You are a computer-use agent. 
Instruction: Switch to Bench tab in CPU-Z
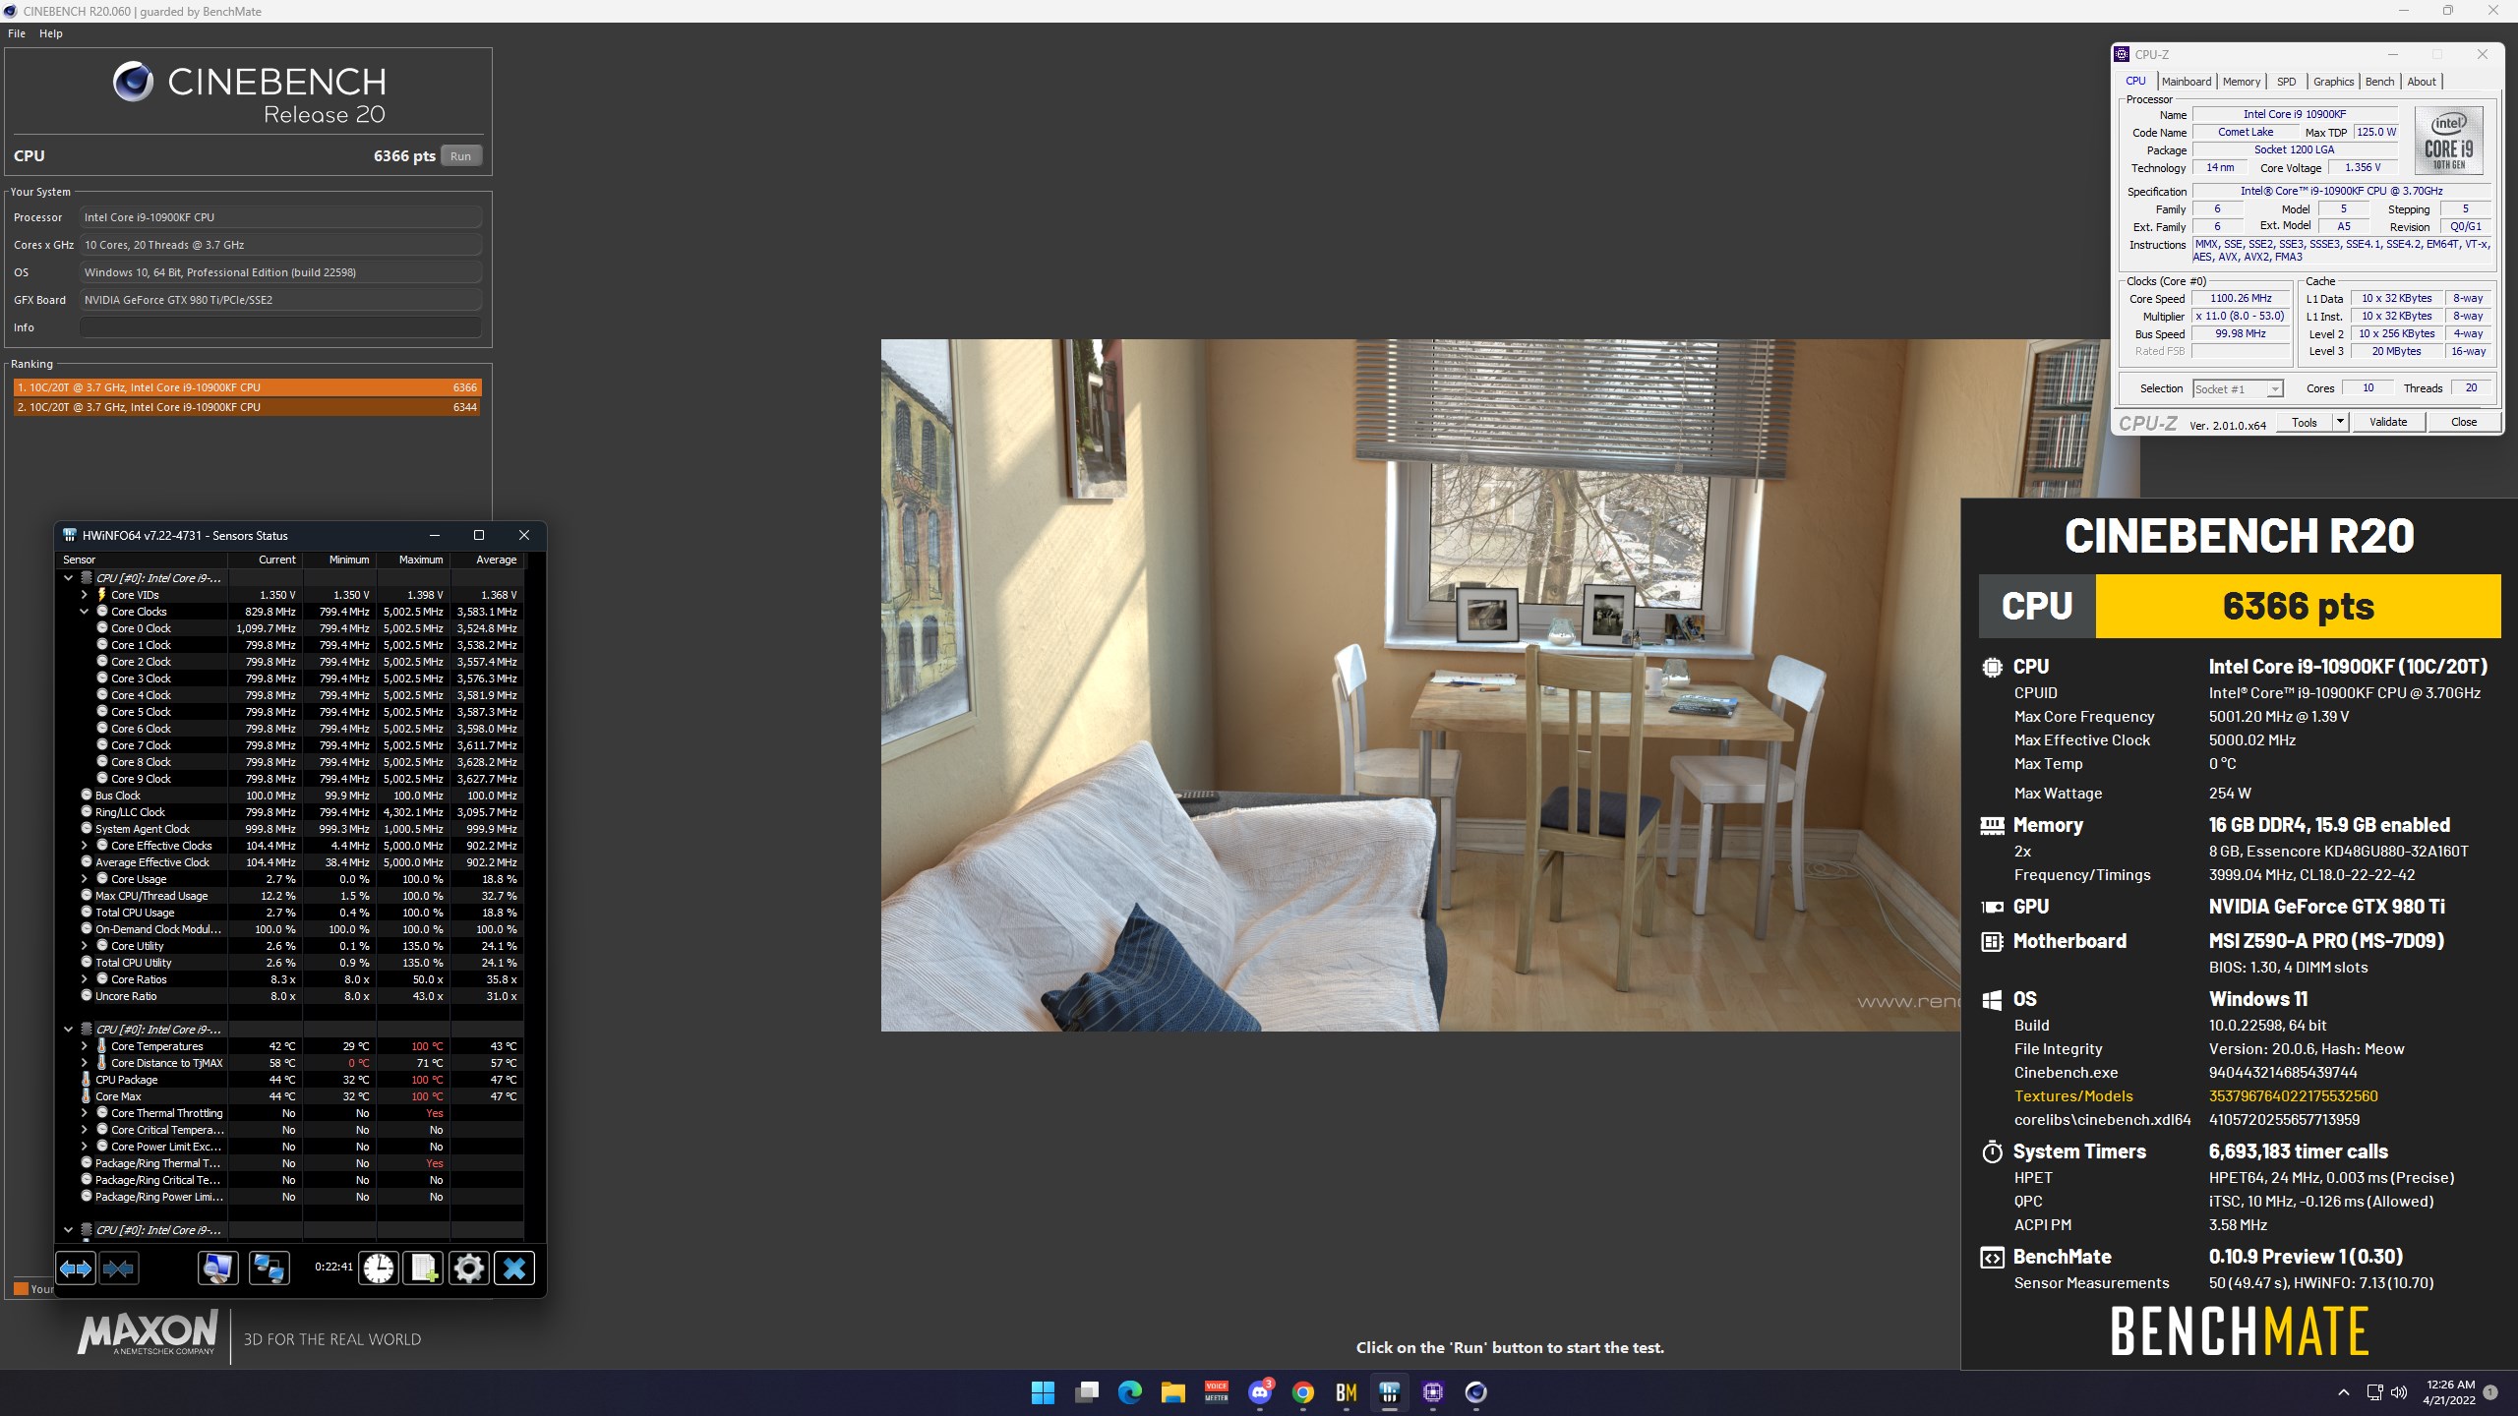click(x=2379, y=82)
